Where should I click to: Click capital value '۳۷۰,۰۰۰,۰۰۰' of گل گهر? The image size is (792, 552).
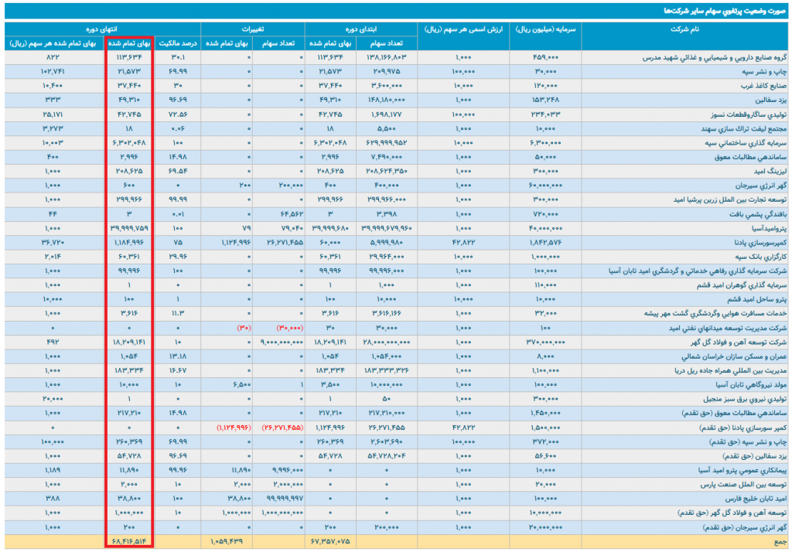pyautogui.click(x=545, y=342)
